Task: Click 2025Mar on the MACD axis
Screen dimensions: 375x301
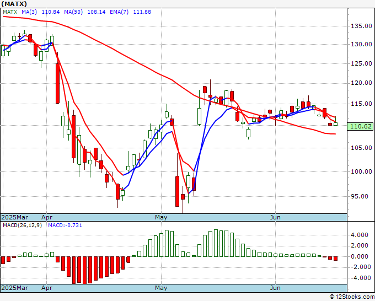Action: (14, 288)
